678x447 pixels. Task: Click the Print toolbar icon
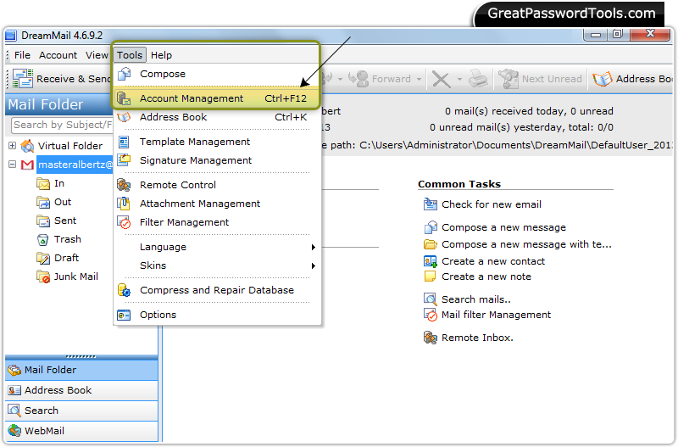(478, 79)
